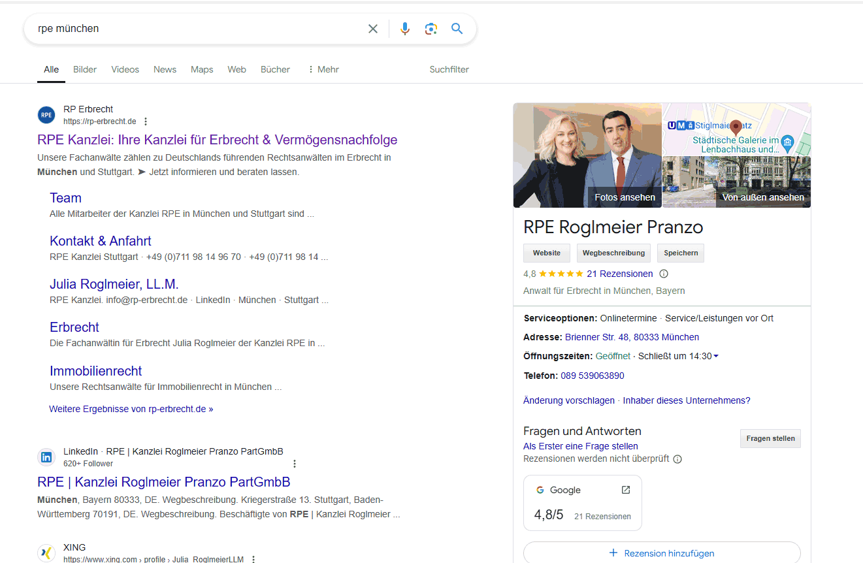Open the 21 Rezensionen link
863x563 pixels.
coord(620,274)
